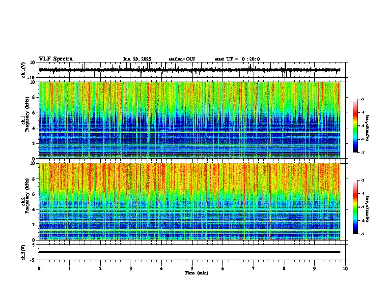
Task: Click the '-7' label on ch.2 color bar
Action: [362, 234]
